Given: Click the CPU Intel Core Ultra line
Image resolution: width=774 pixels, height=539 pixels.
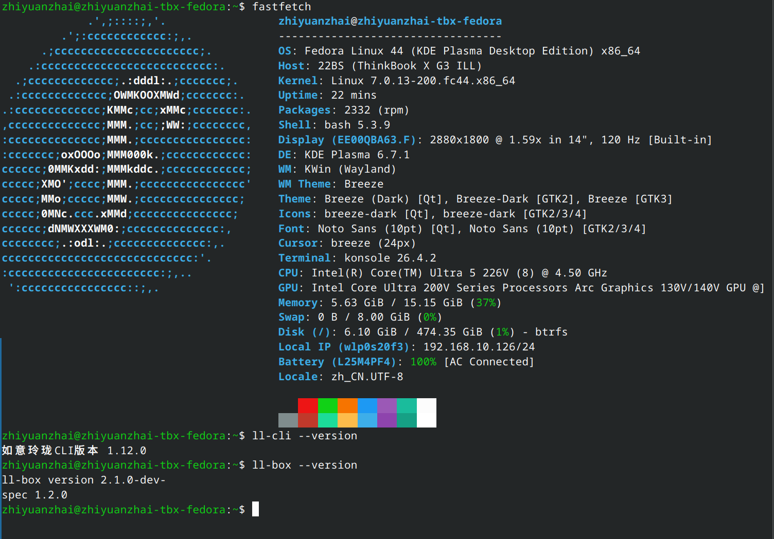Looking at the screenshot, I should tap(443, 273).
